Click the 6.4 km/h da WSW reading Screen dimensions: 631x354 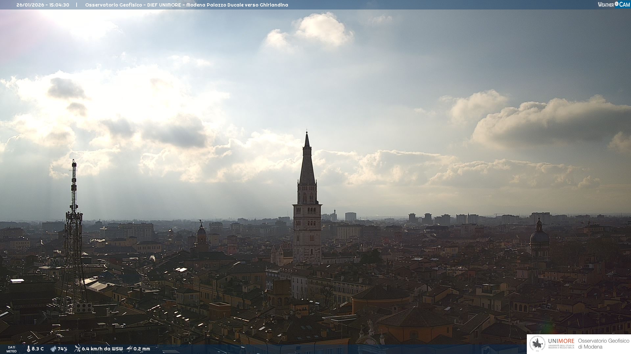[102, 349]
